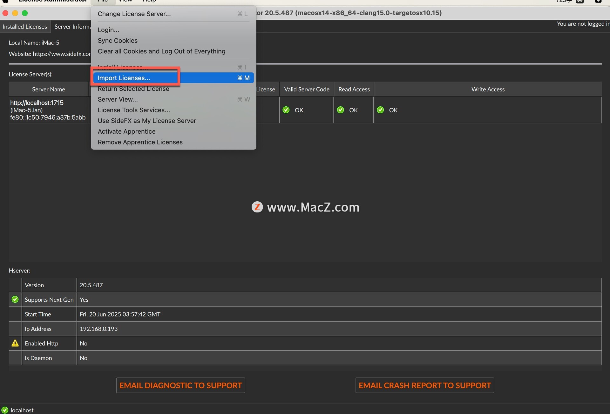Choose Sync Cookies in the menu

pyautogui.click(x=118, y=41)
